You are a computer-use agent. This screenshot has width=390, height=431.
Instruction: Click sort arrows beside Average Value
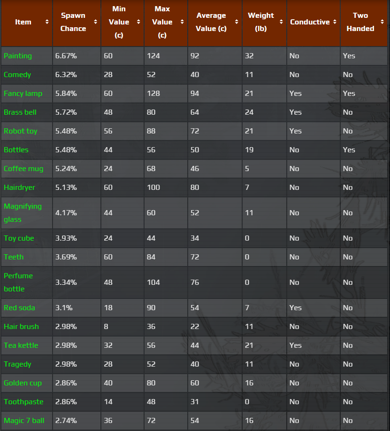point(237,22)
